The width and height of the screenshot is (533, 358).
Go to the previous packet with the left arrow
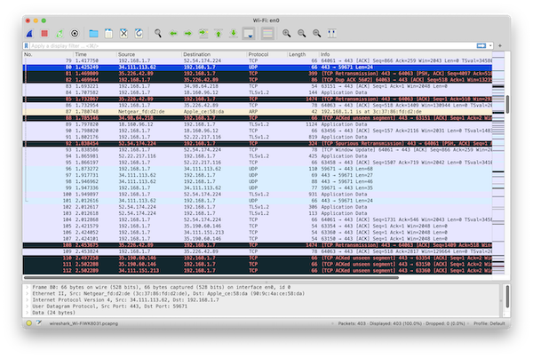click(171, 33)
